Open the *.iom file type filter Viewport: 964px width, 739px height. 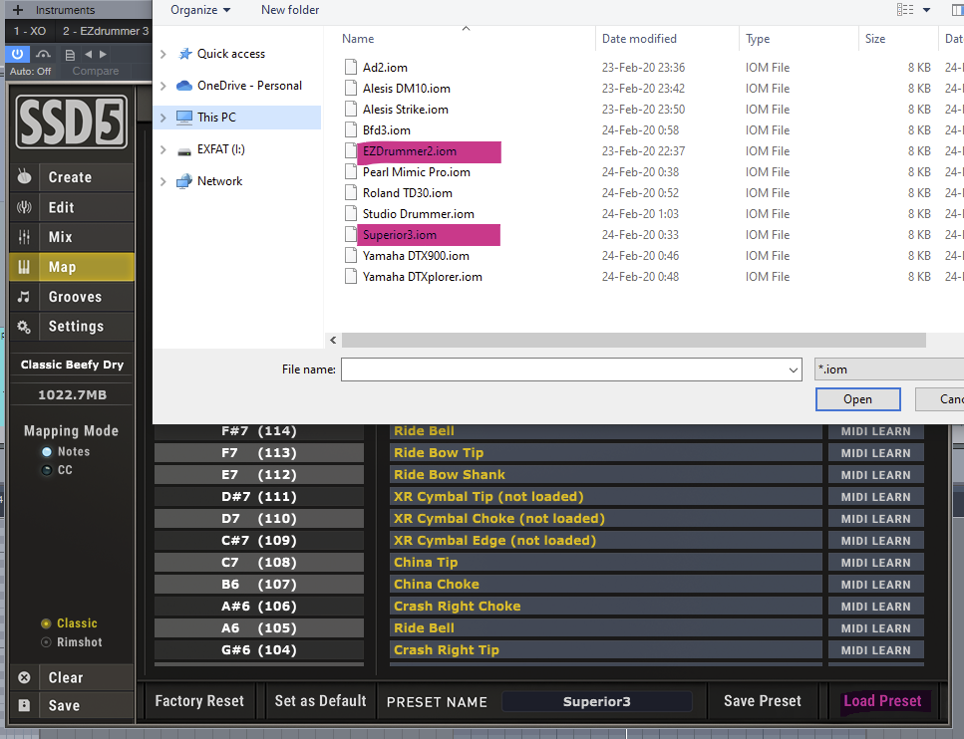889,369
